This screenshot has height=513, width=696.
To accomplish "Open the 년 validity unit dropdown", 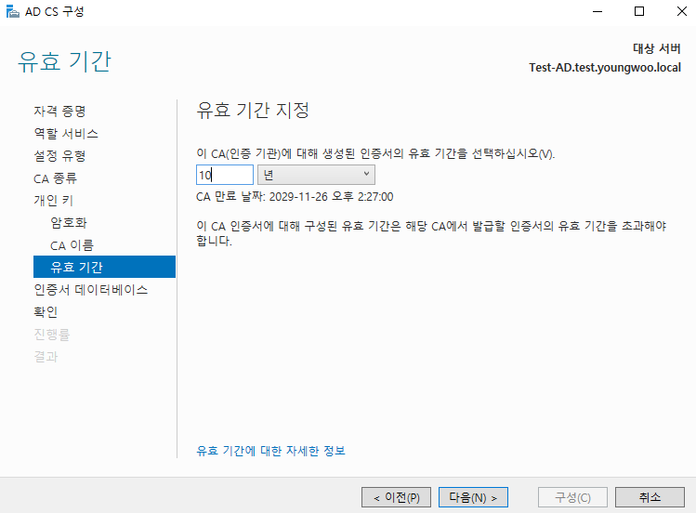I will tap(316, 175).
